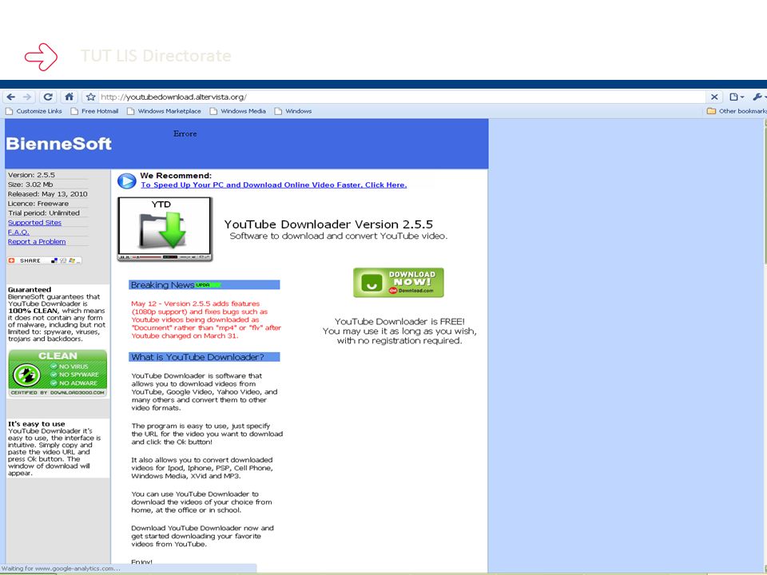Click the Waiting for google-analytics status text
The width and height of the screenshot is (767, 575).
[61, 568]
